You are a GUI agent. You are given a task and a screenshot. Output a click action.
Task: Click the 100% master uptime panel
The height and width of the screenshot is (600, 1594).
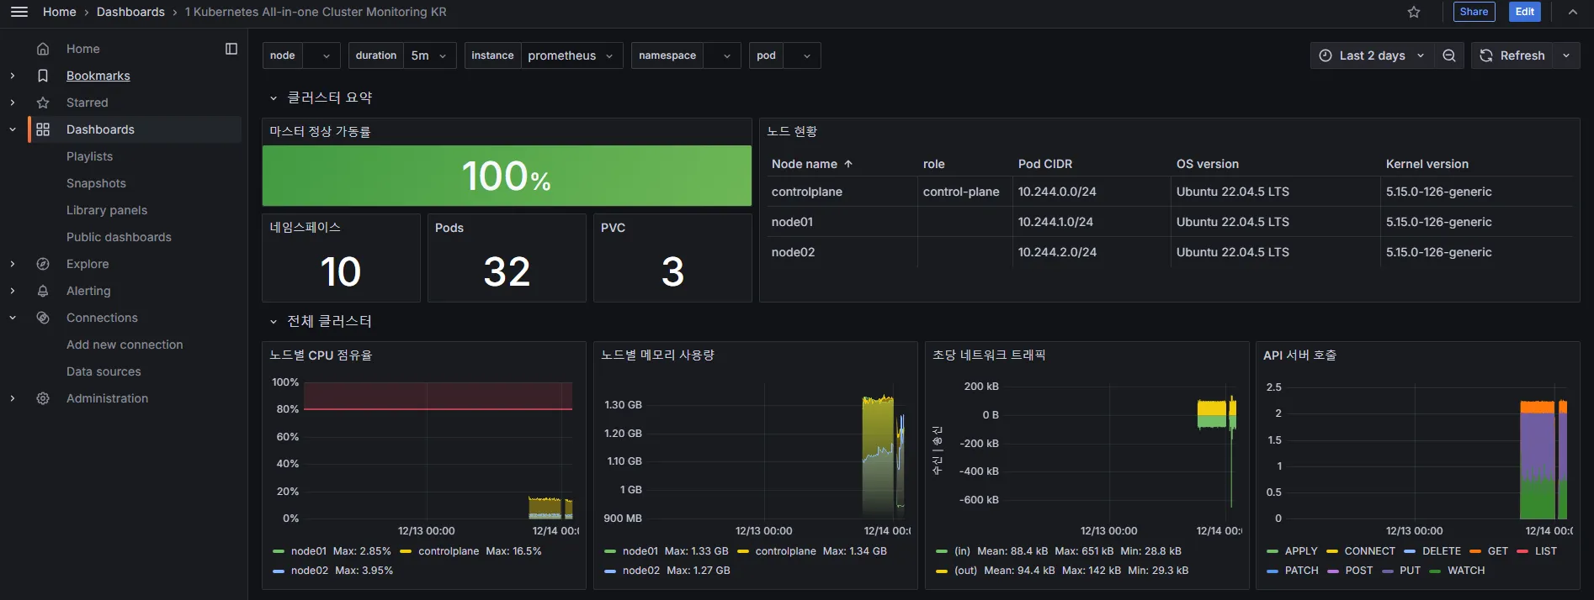507,176
